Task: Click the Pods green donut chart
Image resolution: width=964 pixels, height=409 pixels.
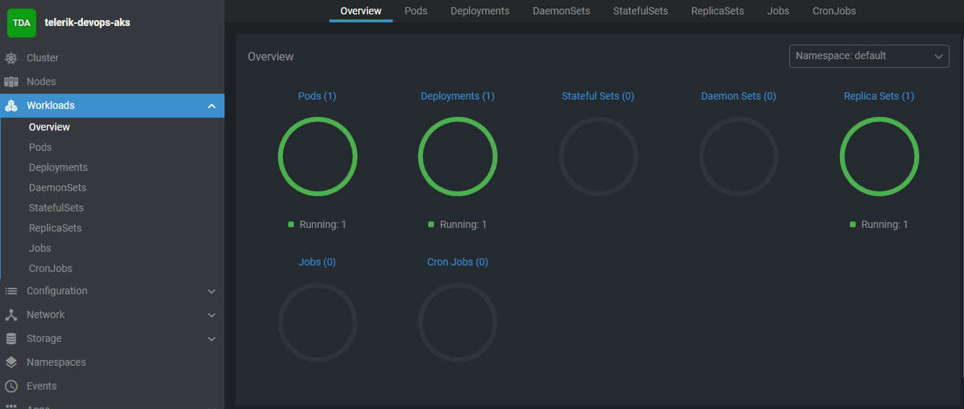Action: 317,157
